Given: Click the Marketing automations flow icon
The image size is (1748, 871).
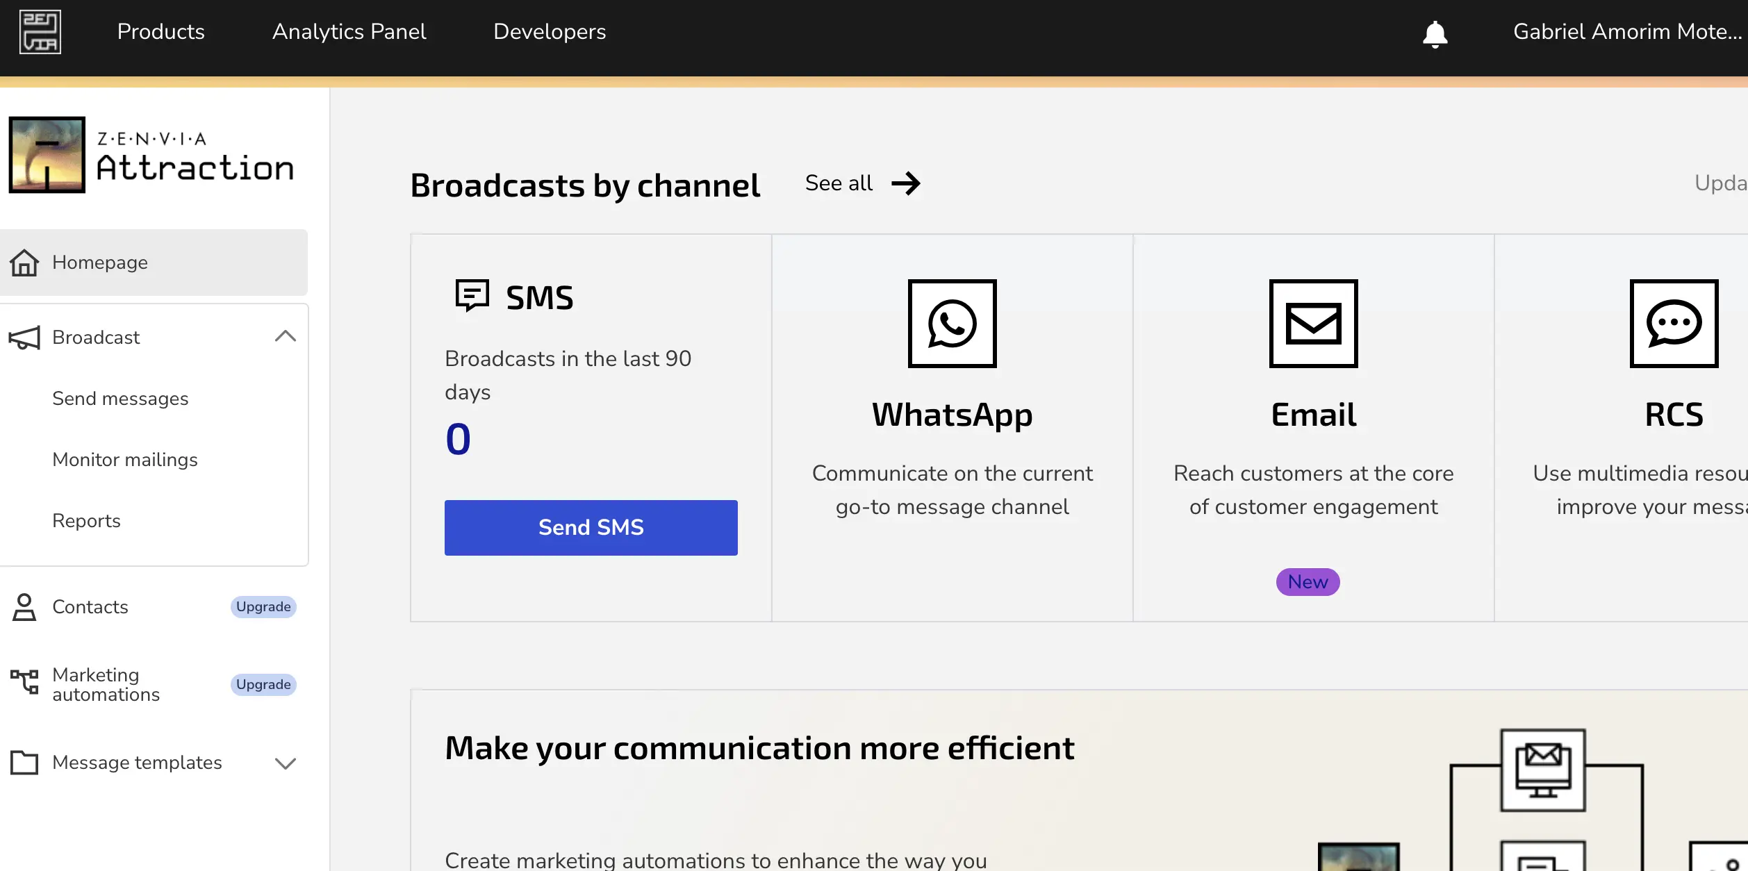Looking at the screenshot, I should click(x=24, y=682).
